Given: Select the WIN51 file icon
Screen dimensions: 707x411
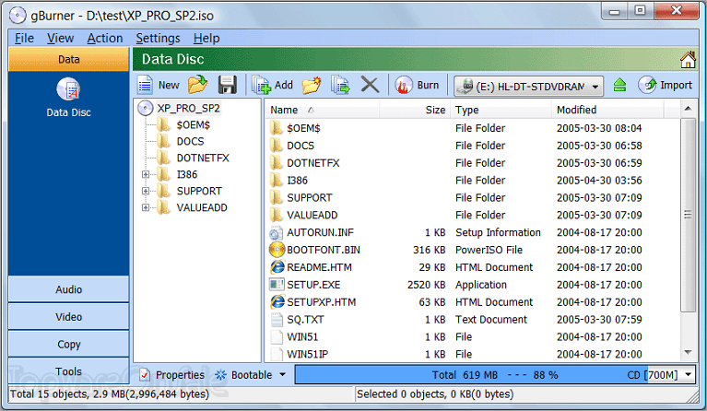Looking at the screenshot, I should (x=277, y=336).
